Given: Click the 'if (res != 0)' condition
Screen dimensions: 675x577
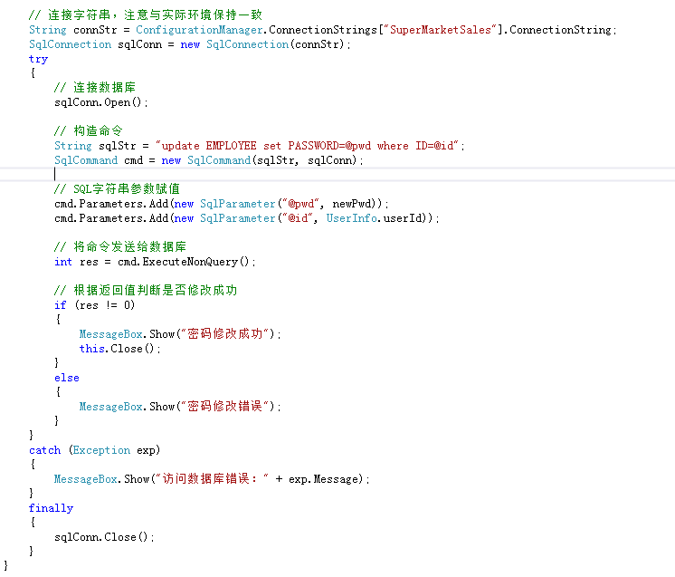Looking at the screenshot, I should coord(95,305).
